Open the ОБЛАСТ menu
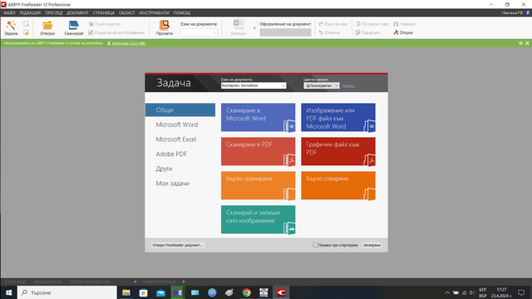532x299 pixels. pos(126,13)
